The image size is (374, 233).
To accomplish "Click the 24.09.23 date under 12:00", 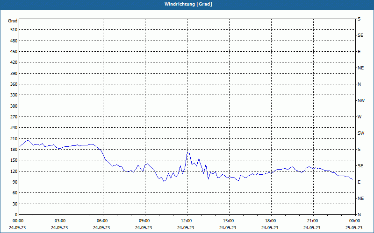I will click(x=186, y=227).
